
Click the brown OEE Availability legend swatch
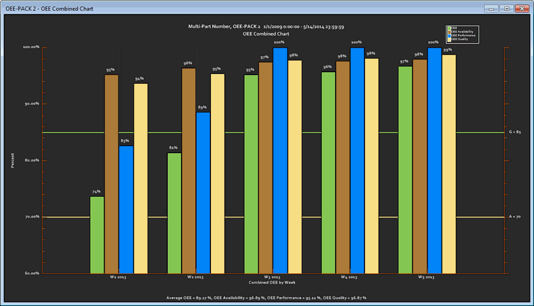[449, 32]
